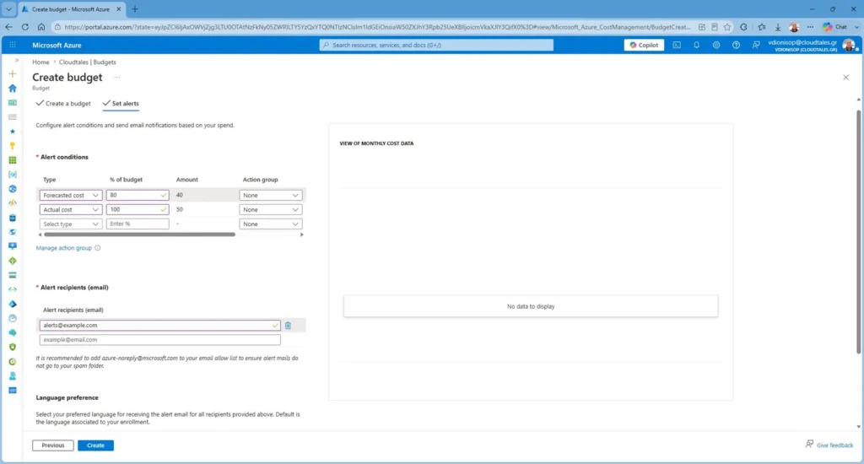Open Action group dropdown for Forecasted cost row
864x464 pixels.
(271, 195)
